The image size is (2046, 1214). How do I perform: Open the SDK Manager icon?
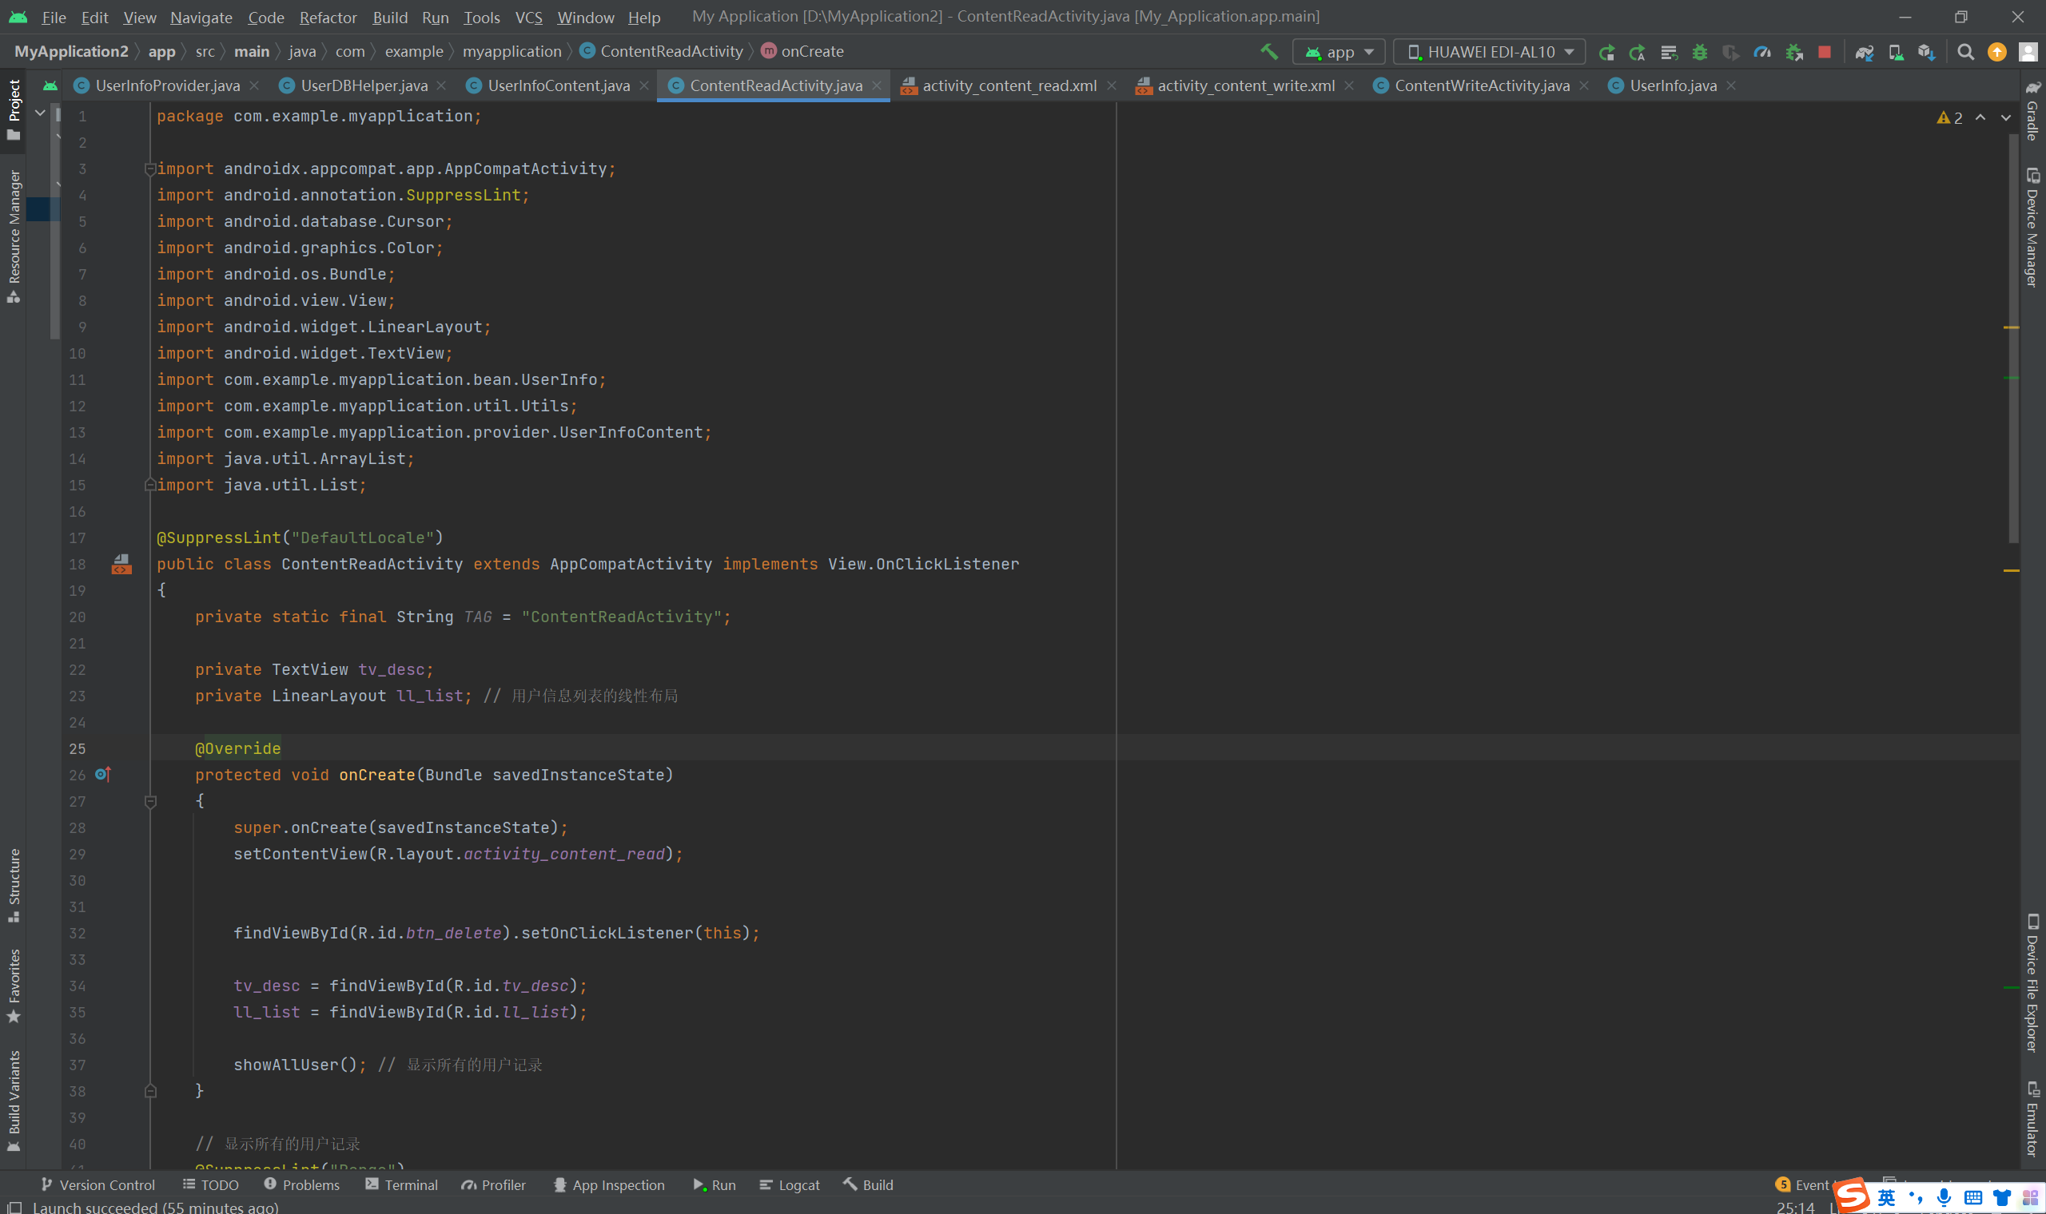coord(1926,53)
